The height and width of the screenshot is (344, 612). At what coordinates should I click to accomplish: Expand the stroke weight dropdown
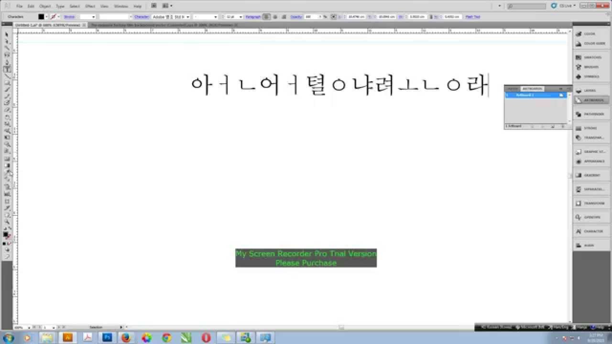coord(94,17)
